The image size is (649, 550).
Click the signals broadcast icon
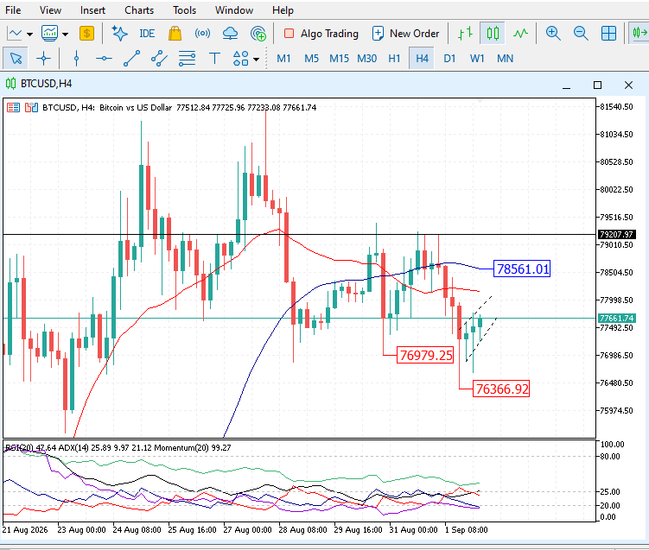(x=202, y=34)
